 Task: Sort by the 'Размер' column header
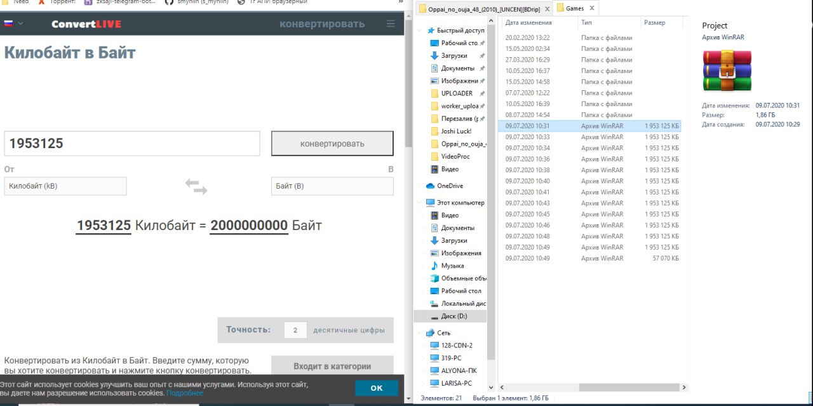[661, 23]
